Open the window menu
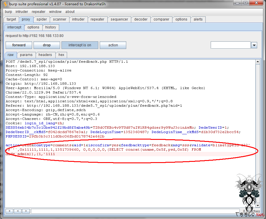 (x=55, y=12)
